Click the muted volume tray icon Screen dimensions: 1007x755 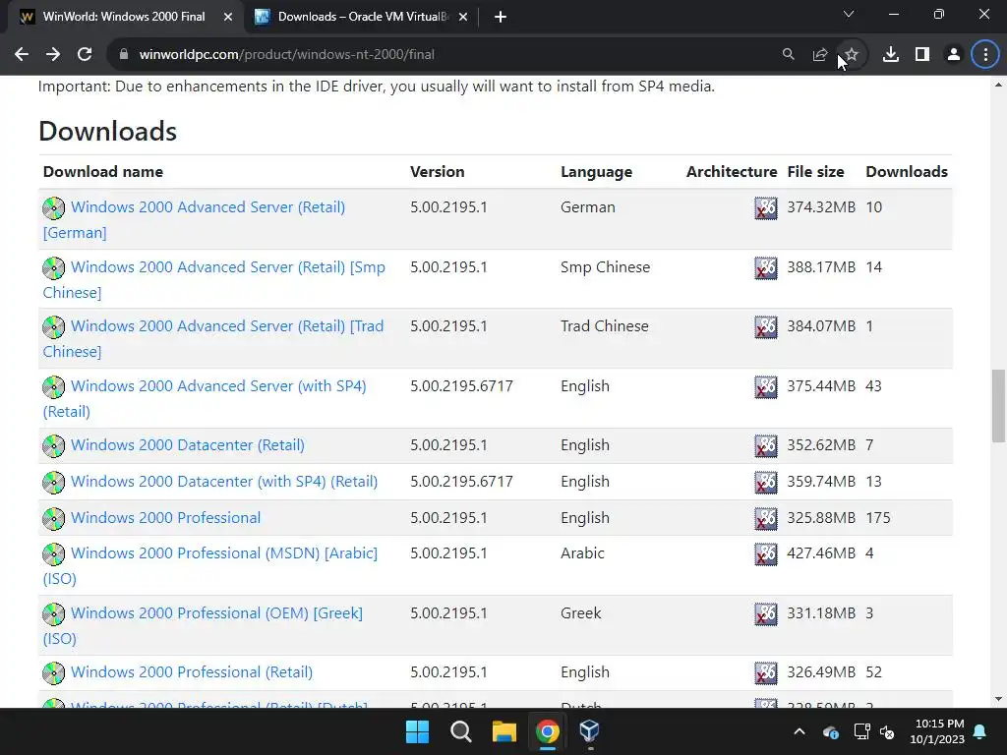pyautogui.click(x=887, y=731)
